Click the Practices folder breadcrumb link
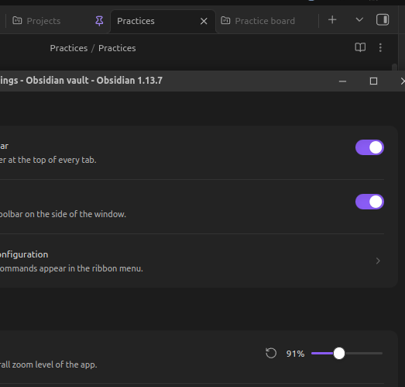This screenshot has width=405, height=387. click(69, 48)
